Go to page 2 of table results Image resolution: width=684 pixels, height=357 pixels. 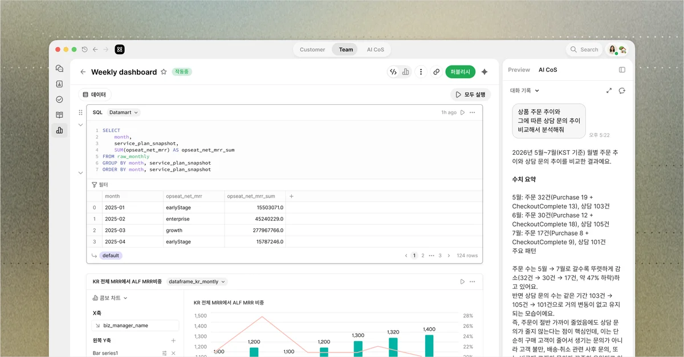click(422, 256)
